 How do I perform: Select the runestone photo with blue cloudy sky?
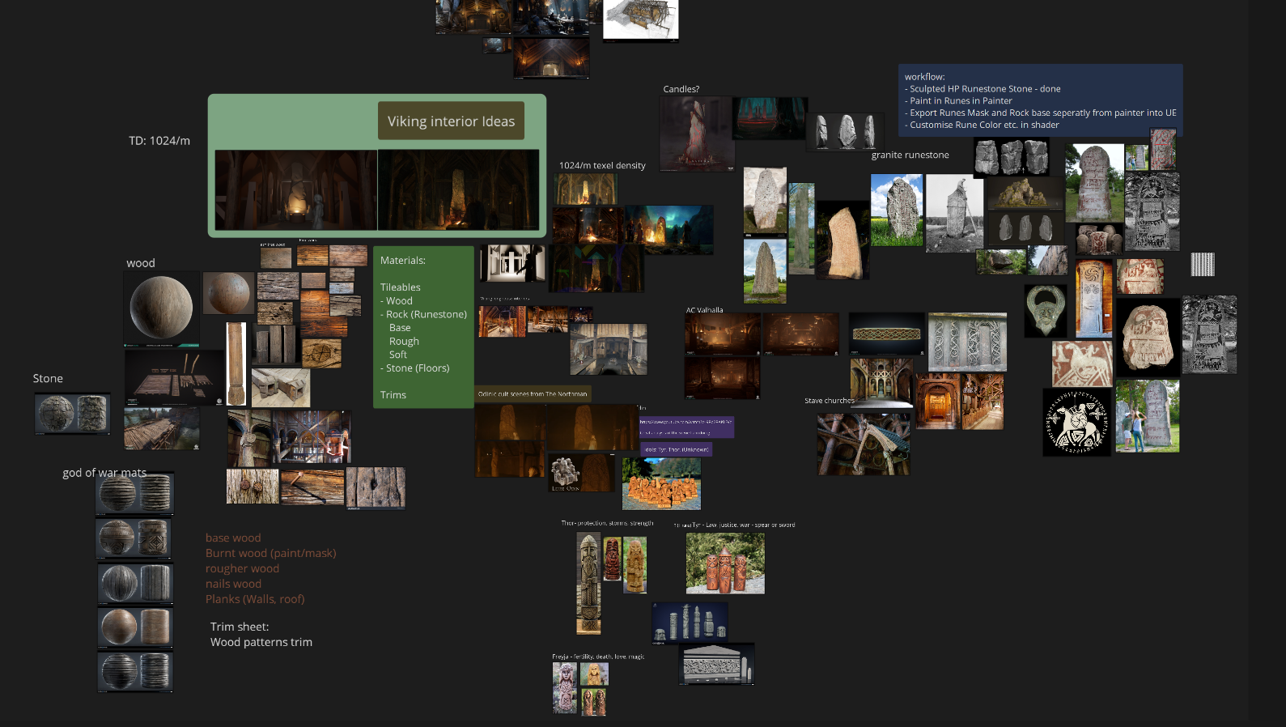click(x=897, y=210)
